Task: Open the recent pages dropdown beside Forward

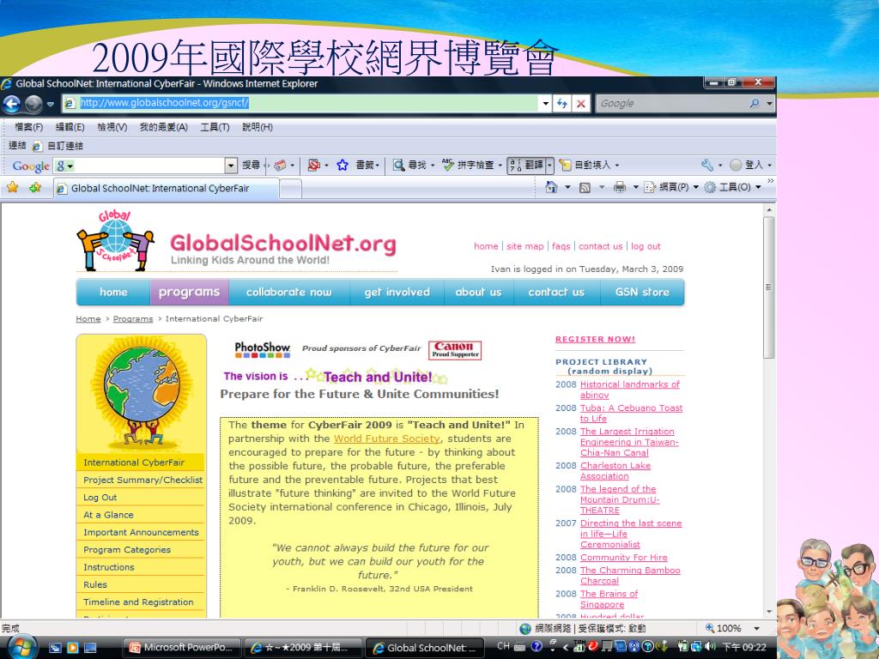Action: click(x=50, y=104)
